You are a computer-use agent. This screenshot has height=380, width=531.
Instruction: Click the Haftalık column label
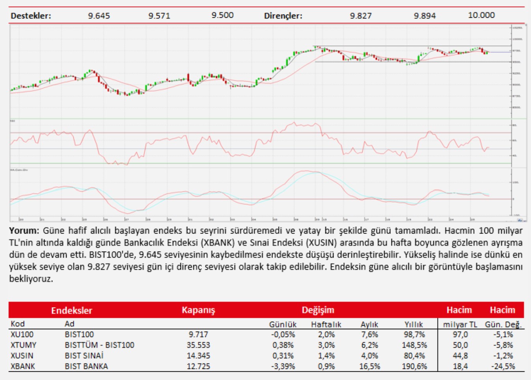(326, 324)
